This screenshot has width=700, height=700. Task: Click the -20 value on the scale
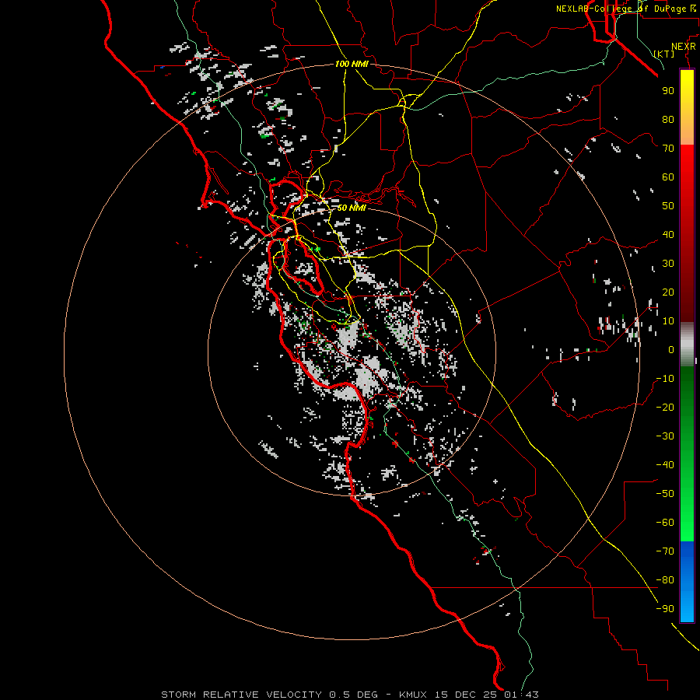(x=665, y=408)
